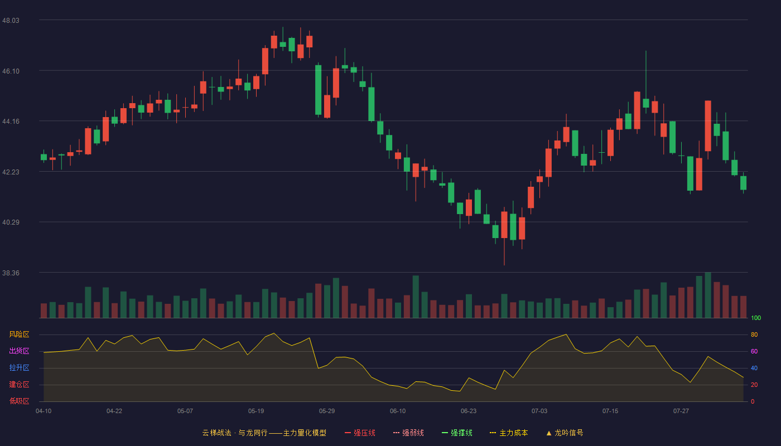This screenshot has height=446, width=781.
Task: Click the '05-07' date axis label
Action: point(185,411)
